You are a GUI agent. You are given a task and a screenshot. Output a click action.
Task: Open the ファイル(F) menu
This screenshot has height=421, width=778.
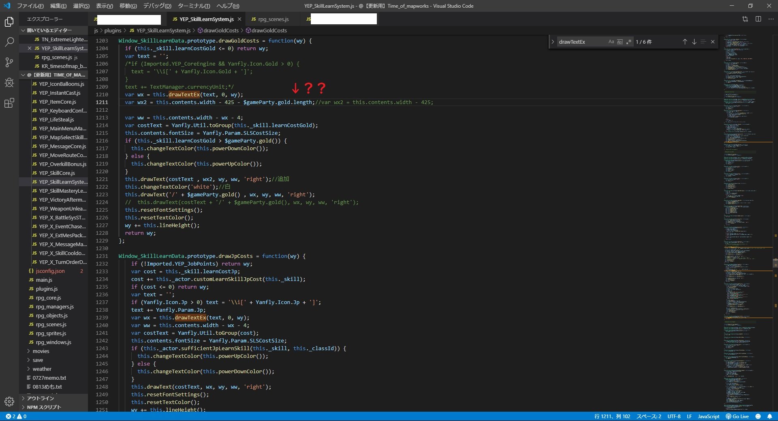pyautogui.click(x=30, y=6)
